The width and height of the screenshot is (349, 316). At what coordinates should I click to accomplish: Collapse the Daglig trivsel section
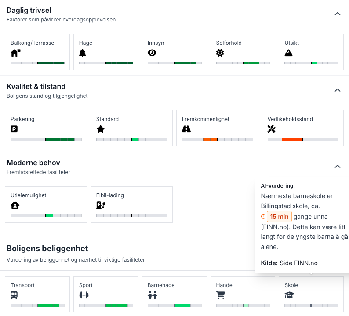pyautogui.click(x=338, y=14)
